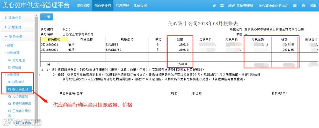The image size is (319, 128).
Task: Click the sidebar scroll up arrow
Action: coord(36,15)
